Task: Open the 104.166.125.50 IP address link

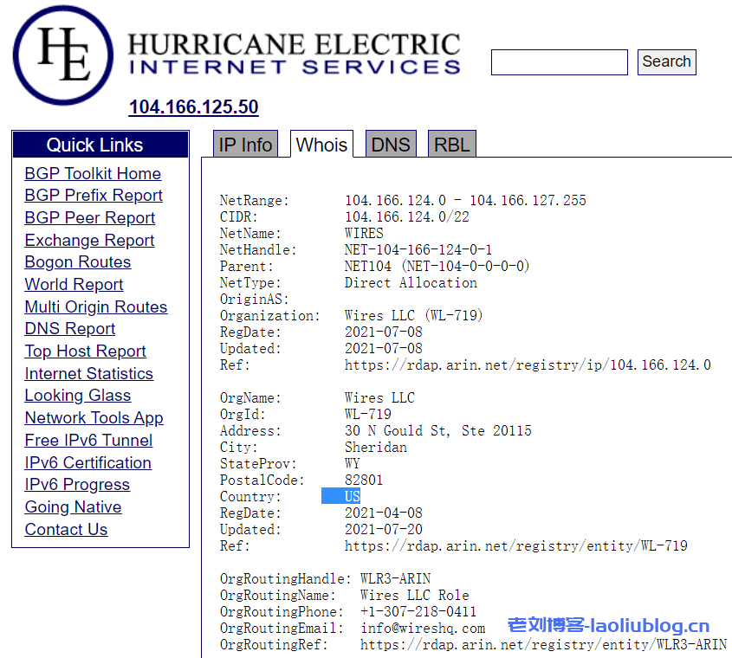Action: coord(193,107)
